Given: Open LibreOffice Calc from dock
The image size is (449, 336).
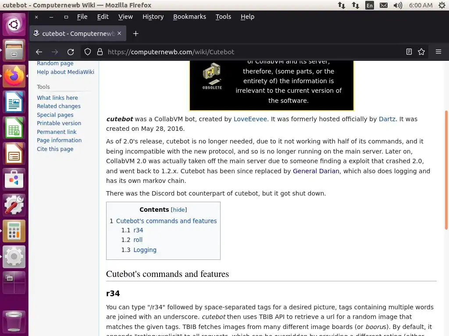Looking at the screenshot, I should pyautogui.click(x=14, y=128).
